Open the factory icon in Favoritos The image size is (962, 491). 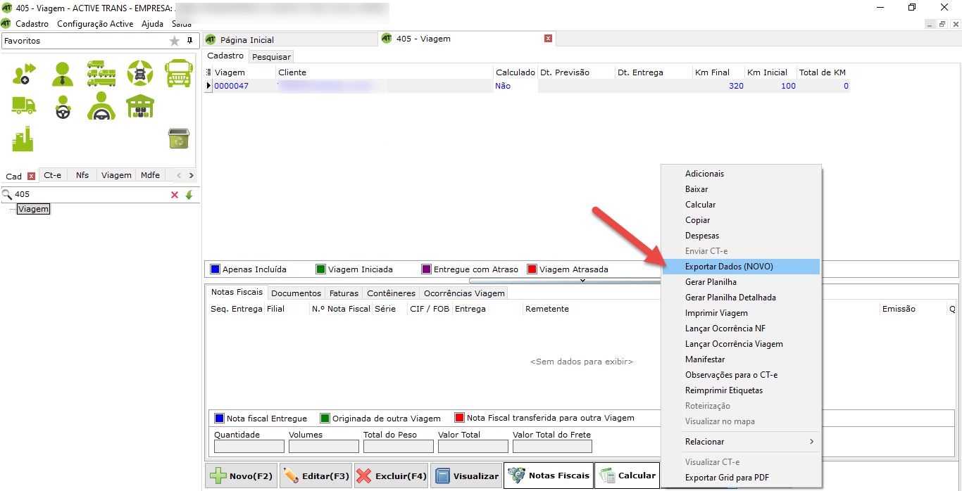click(x=23, y=139)
